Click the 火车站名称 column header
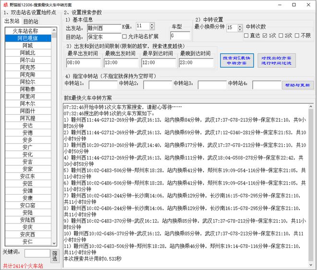The height and width of the screenshot is (270, 317). coord(28,31)
